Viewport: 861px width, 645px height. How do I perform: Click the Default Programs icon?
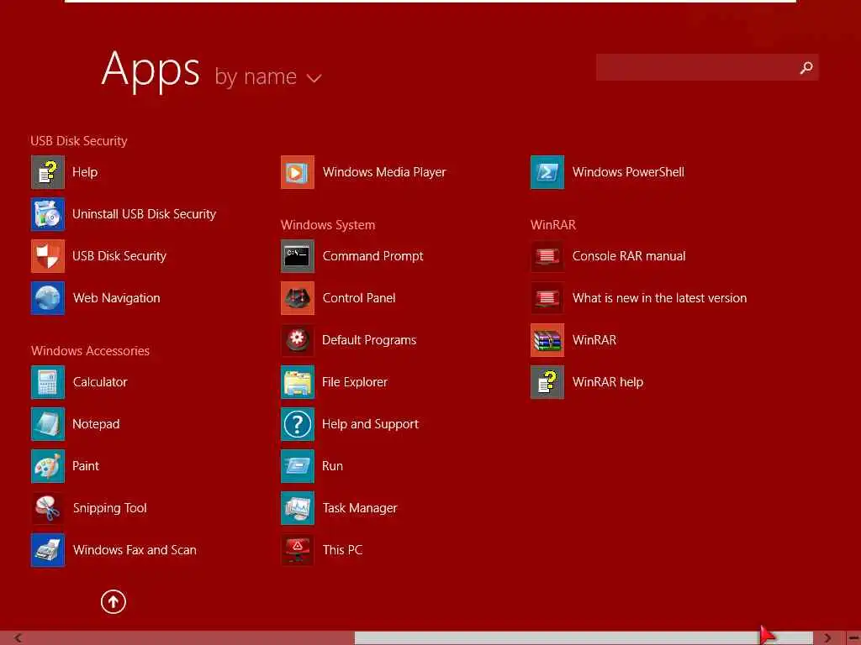[298, 340]
